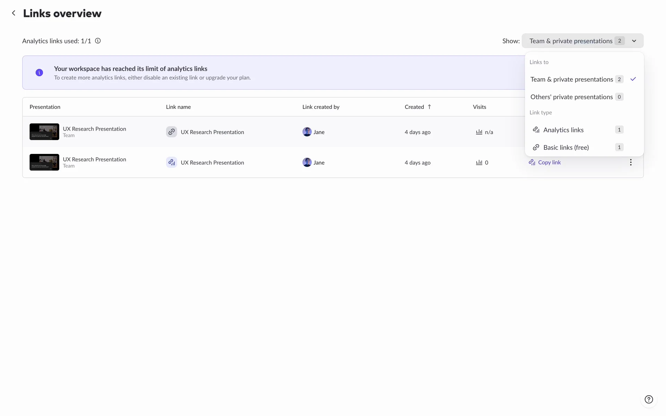Click the purple info icon in banner
Image resolution: width=666 pixels, height=416 pixels.
39,72
